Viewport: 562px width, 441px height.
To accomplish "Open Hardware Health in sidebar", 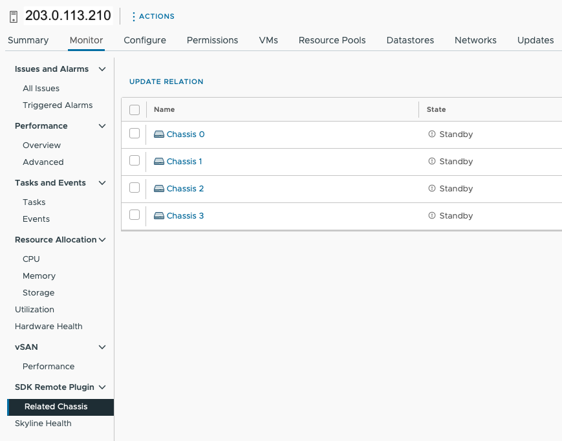I will [x=49, y=327].
